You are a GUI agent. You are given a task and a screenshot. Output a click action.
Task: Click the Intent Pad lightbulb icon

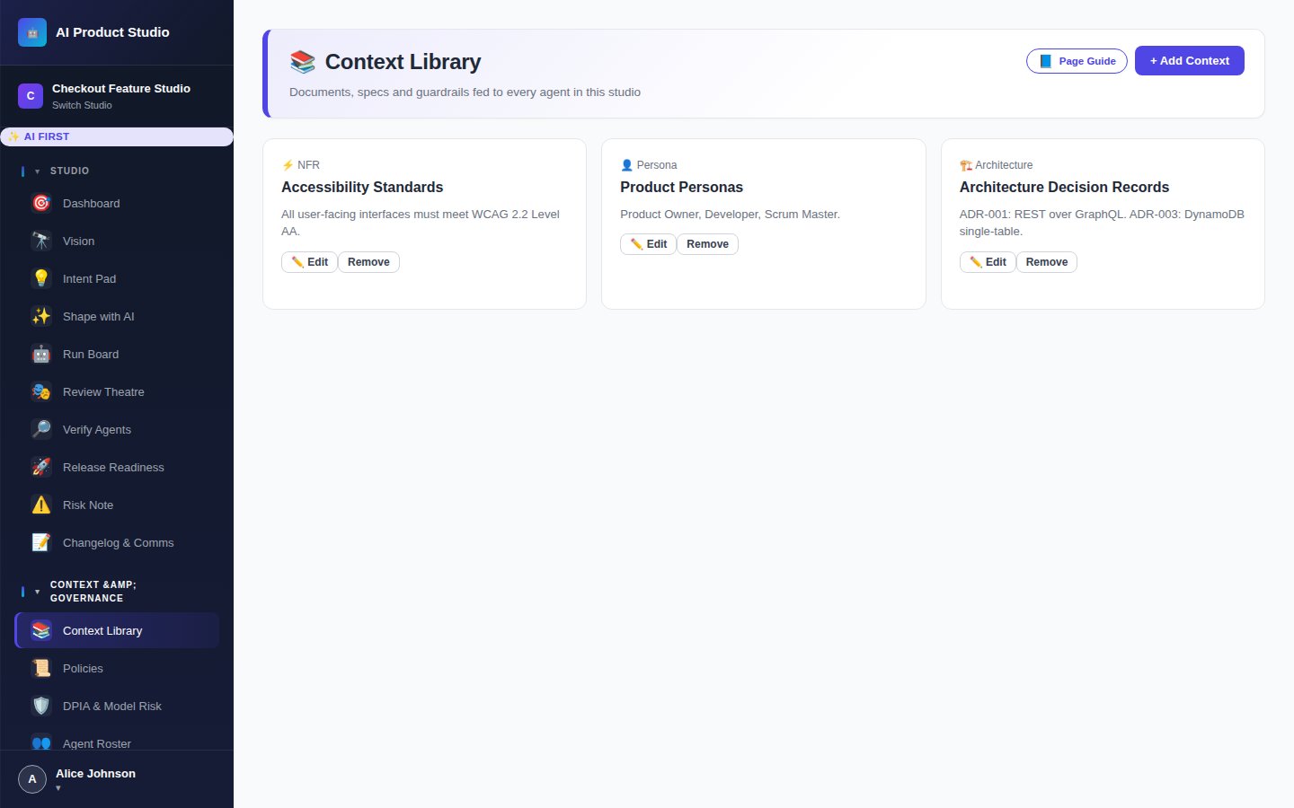41,278
